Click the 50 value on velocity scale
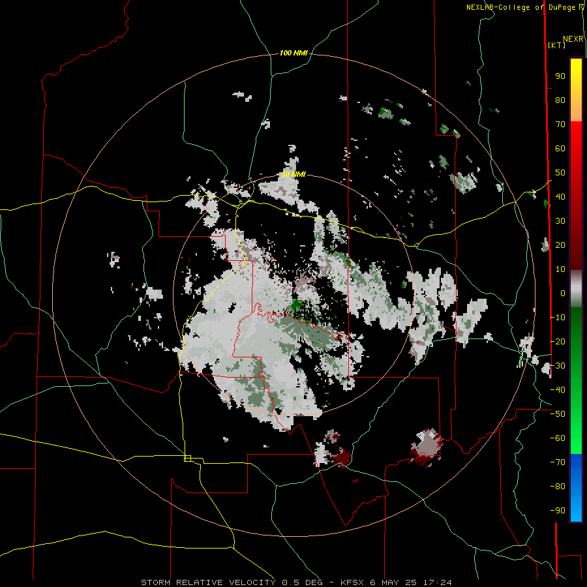This screenshot has height=587, width=587. coord(560,173)
